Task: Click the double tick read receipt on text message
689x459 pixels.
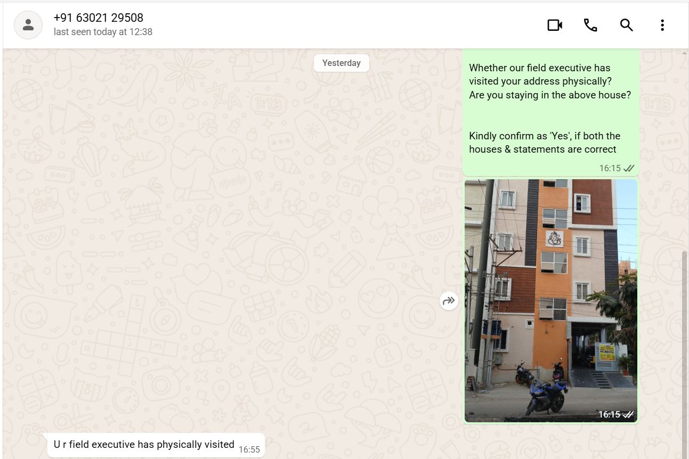Action: tap(629, 168)
